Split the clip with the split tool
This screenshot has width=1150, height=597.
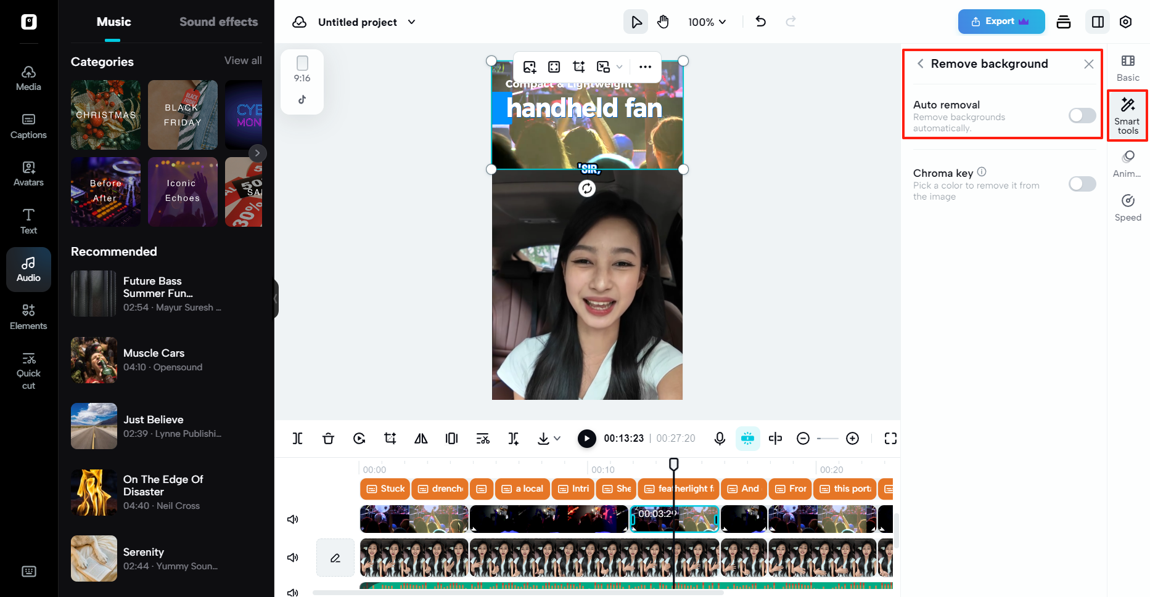tap(298, 438)
